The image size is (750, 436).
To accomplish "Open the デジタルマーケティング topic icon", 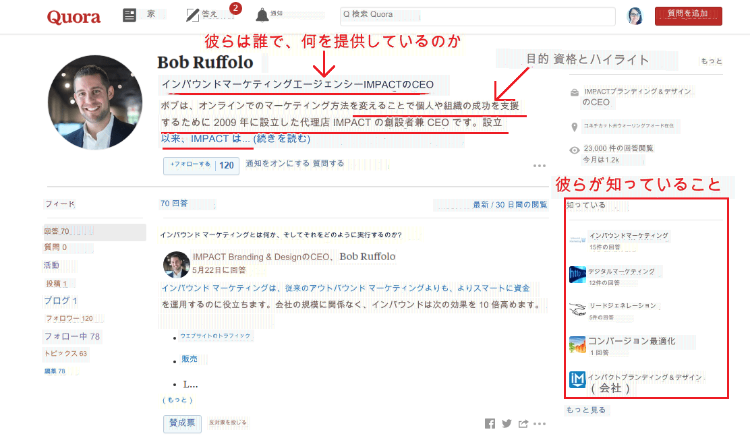I will click(578, 271).
